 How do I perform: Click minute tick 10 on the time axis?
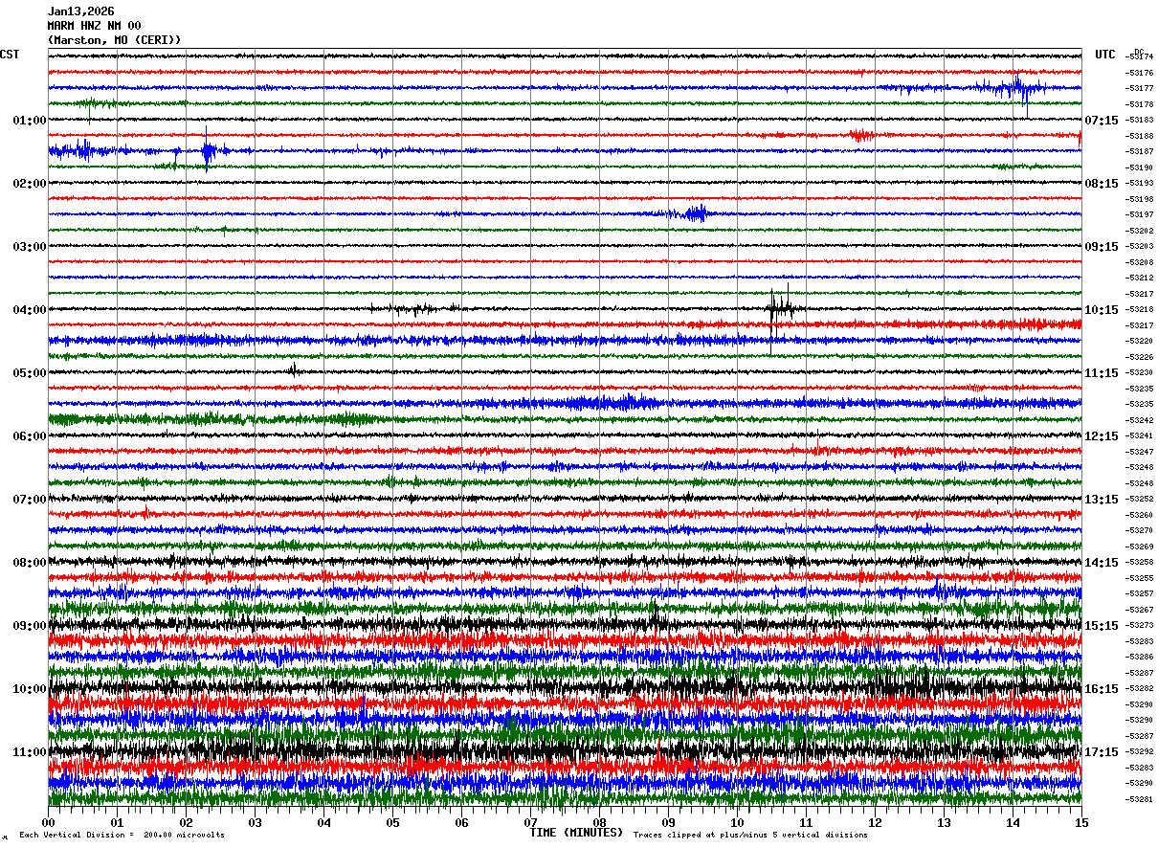pyautogui.click(x=737, y=822)
